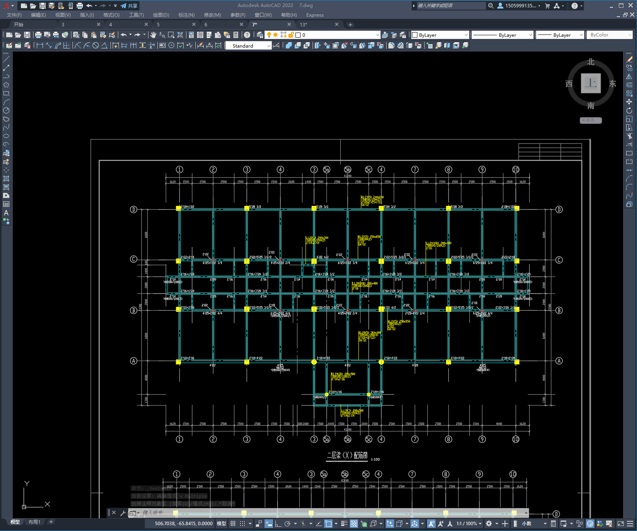Click the title bar keyword search field
The height and width of the screenshot is (531, 637).
coord(451,6)
